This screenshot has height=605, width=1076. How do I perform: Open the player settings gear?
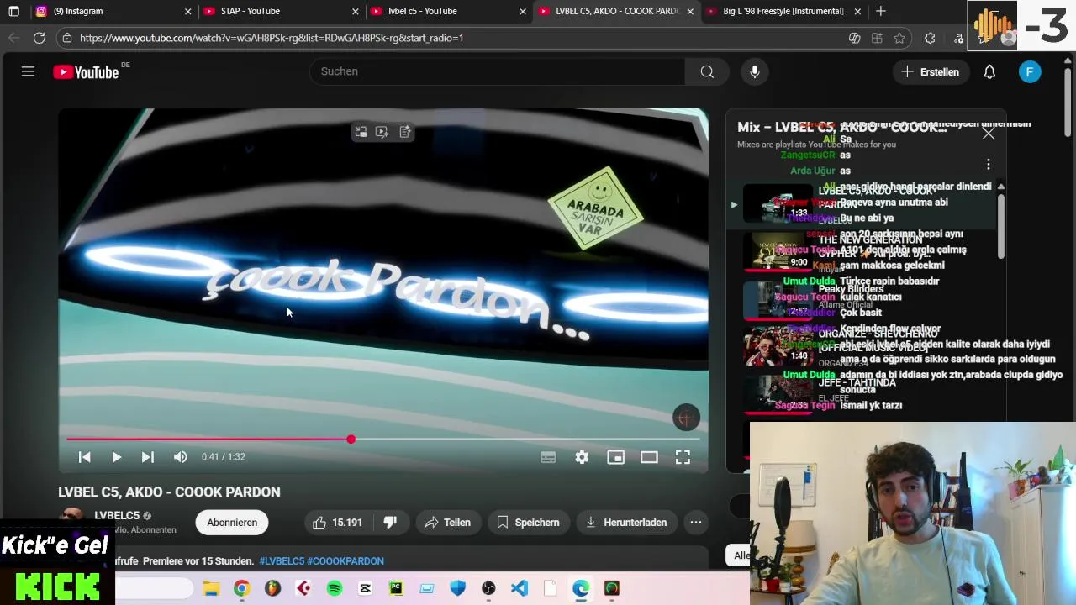coord(582,457)
